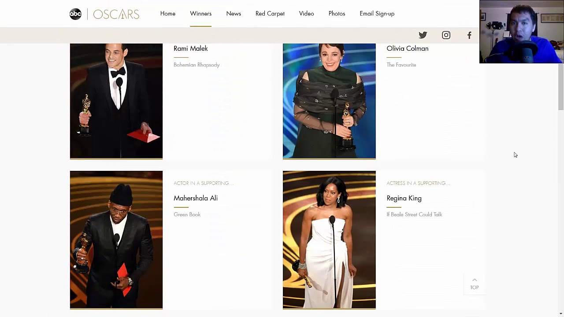Click the Actress in a Supporting category label
The height and width of the screenshot is (317, 564).
(418, 183)
